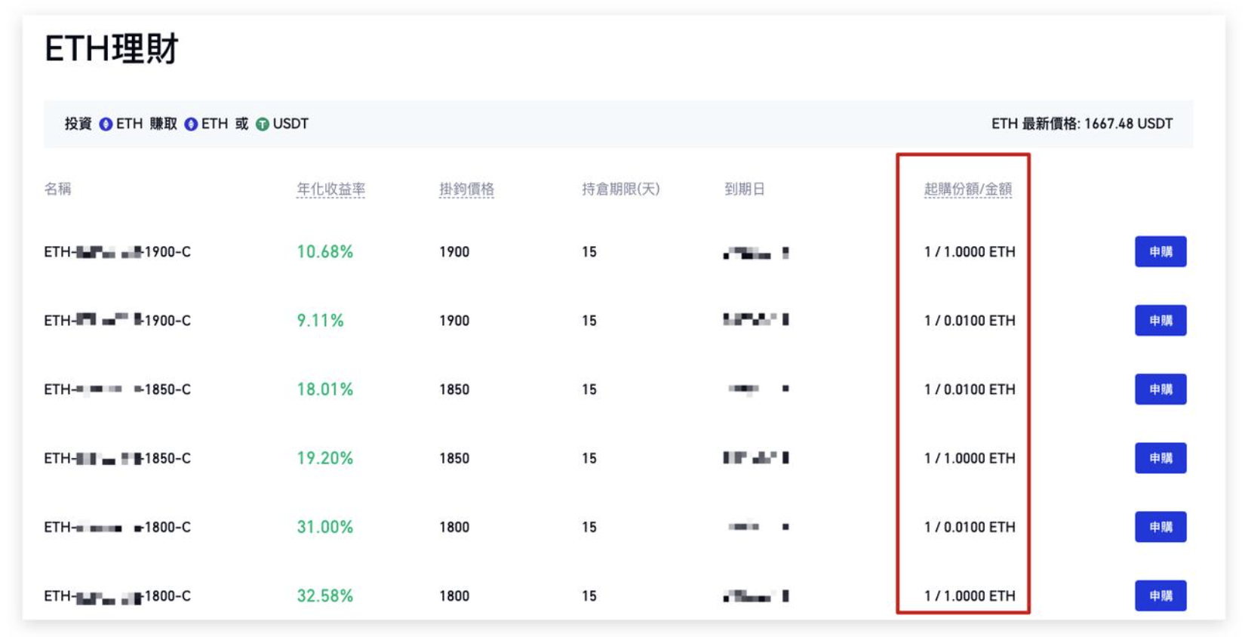Select the 10.68% annualized yield value
The width and height of the screenshot is (1245, 637).
point(324,251)
